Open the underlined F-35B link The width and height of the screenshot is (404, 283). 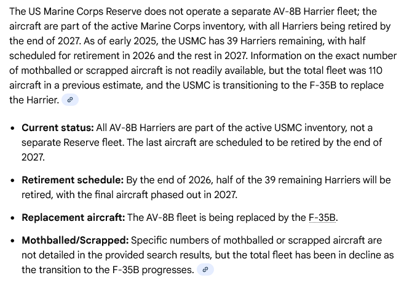pyautogui.click(x=322, y=218)
